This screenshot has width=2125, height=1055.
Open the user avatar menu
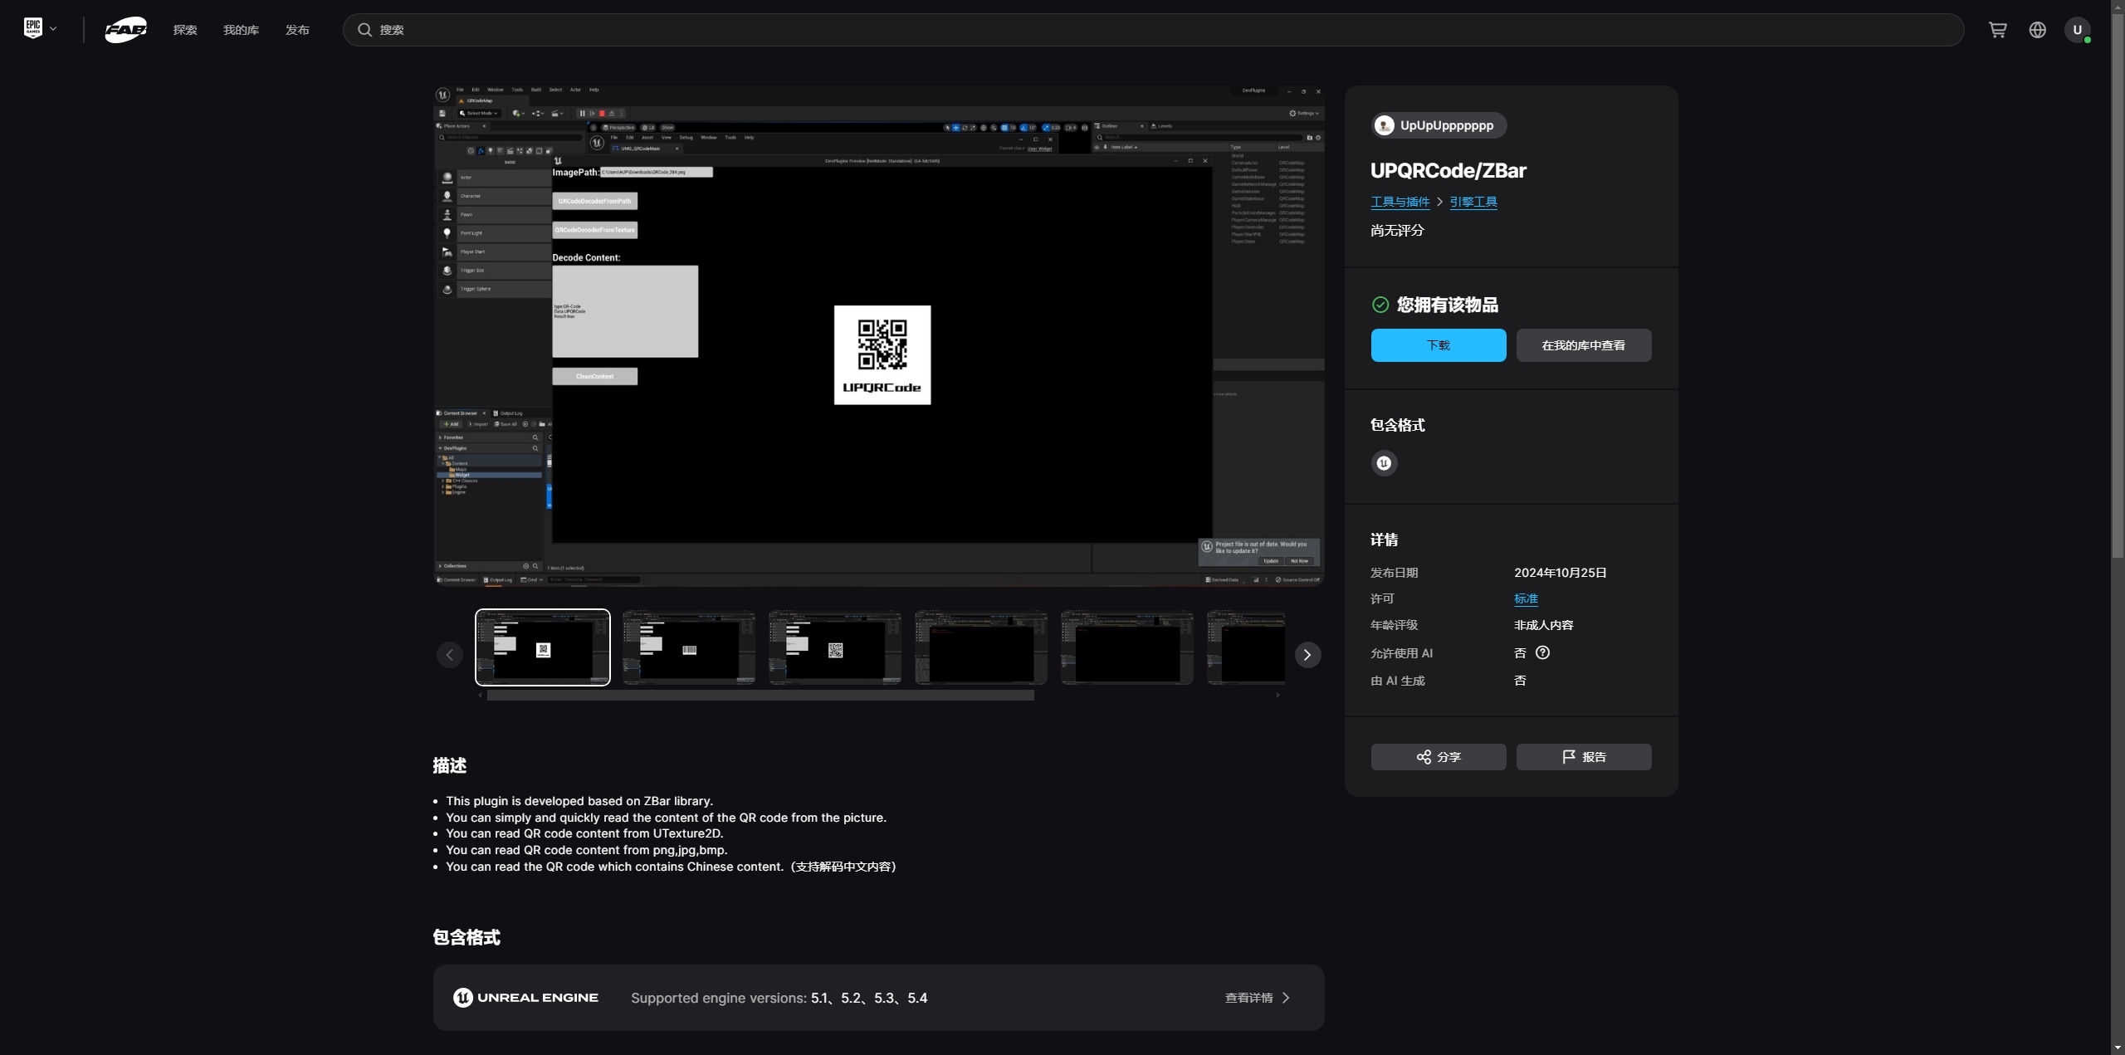click(x=2077, y=30)
